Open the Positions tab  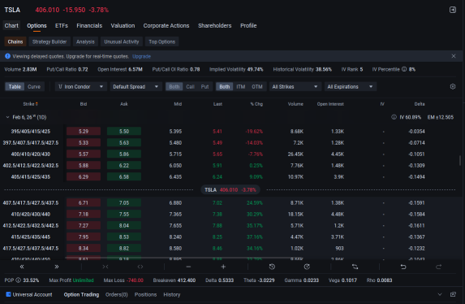tap(145, 294)
